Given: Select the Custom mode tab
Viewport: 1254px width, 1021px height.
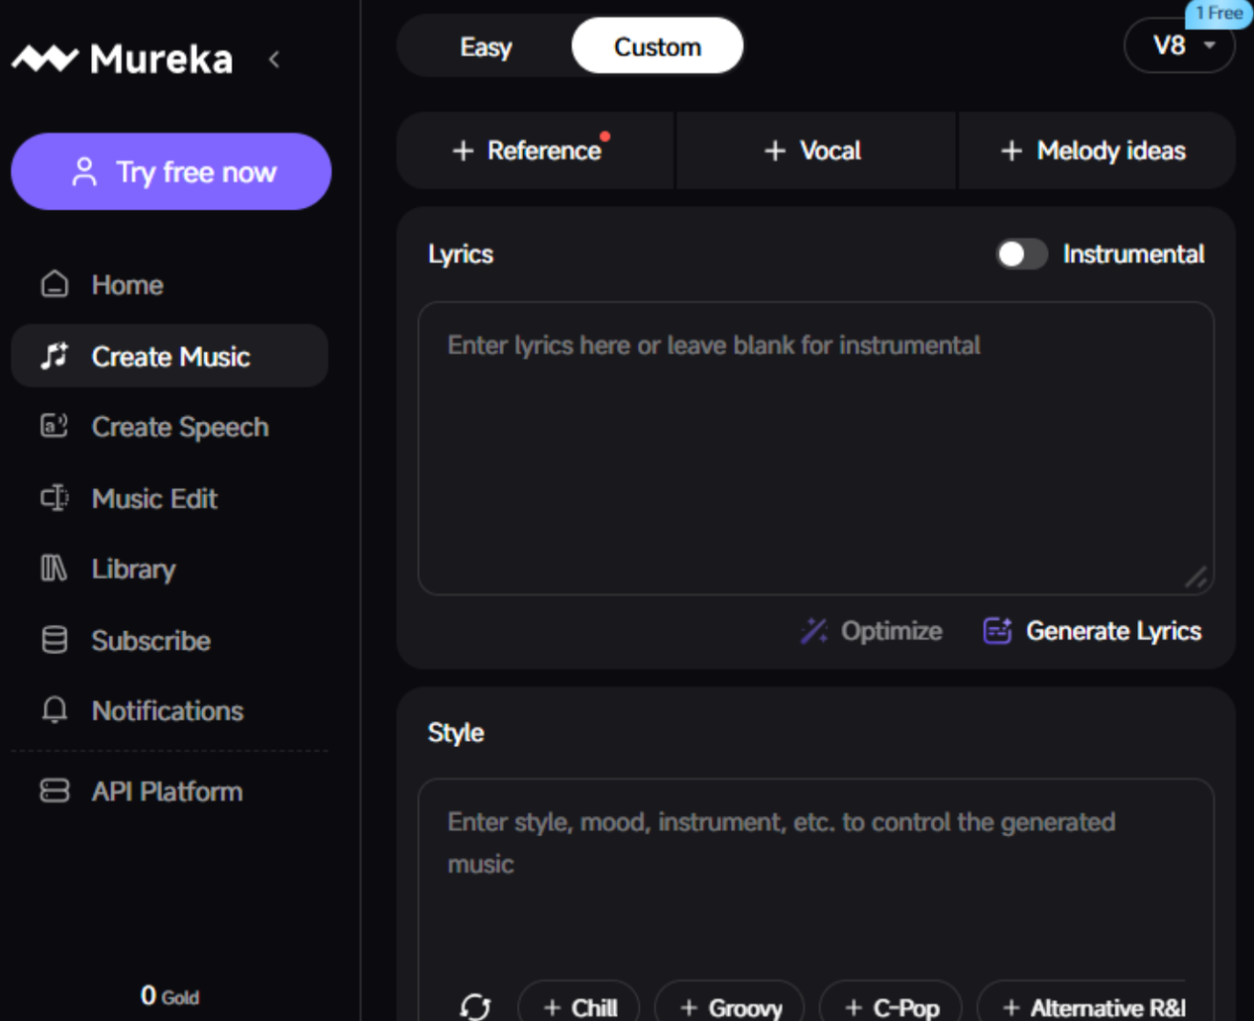Looking at the screenshot, I should tap(657, 47).
